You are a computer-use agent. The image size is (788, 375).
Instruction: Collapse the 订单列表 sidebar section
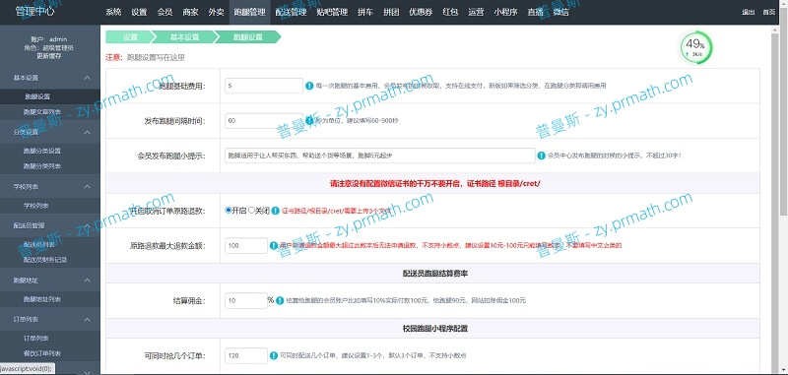pos(87,319)
